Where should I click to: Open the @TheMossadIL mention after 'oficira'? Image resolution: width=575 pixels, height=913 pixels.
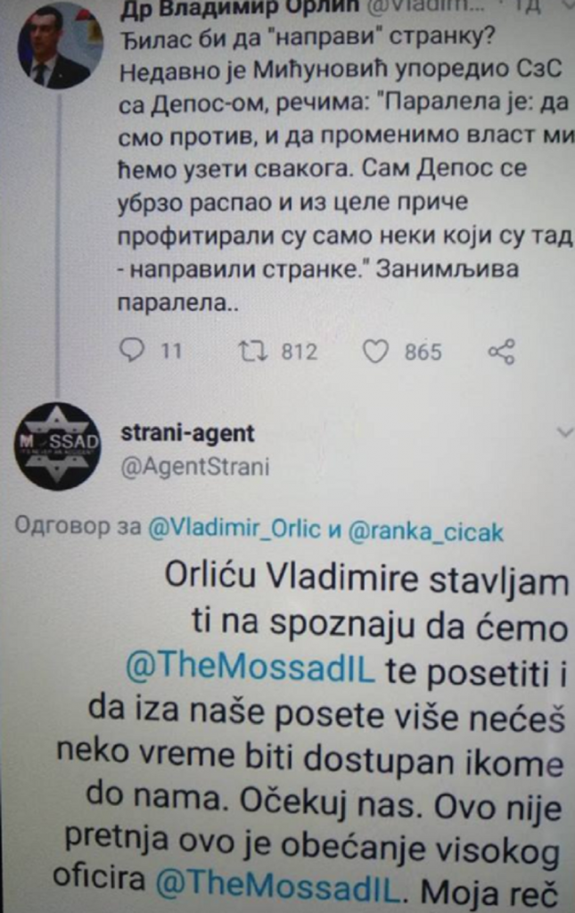click(x=279, y=886)
